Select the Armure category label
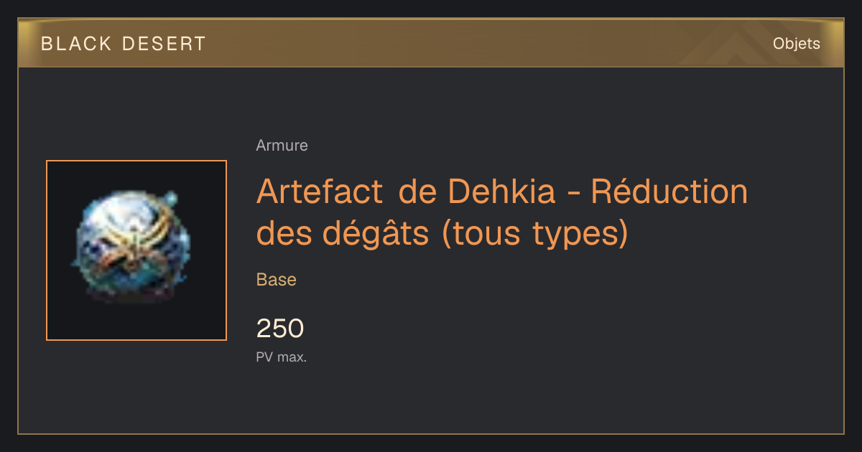Screen dimensions: 862x452 pos(282,146)
